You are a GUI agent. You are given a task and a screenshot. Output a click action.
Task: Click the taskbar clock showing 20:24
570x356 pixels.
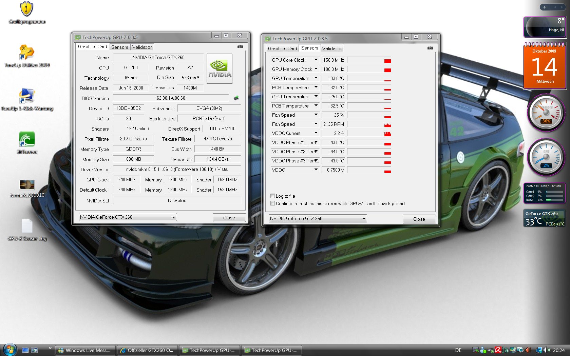559,350
